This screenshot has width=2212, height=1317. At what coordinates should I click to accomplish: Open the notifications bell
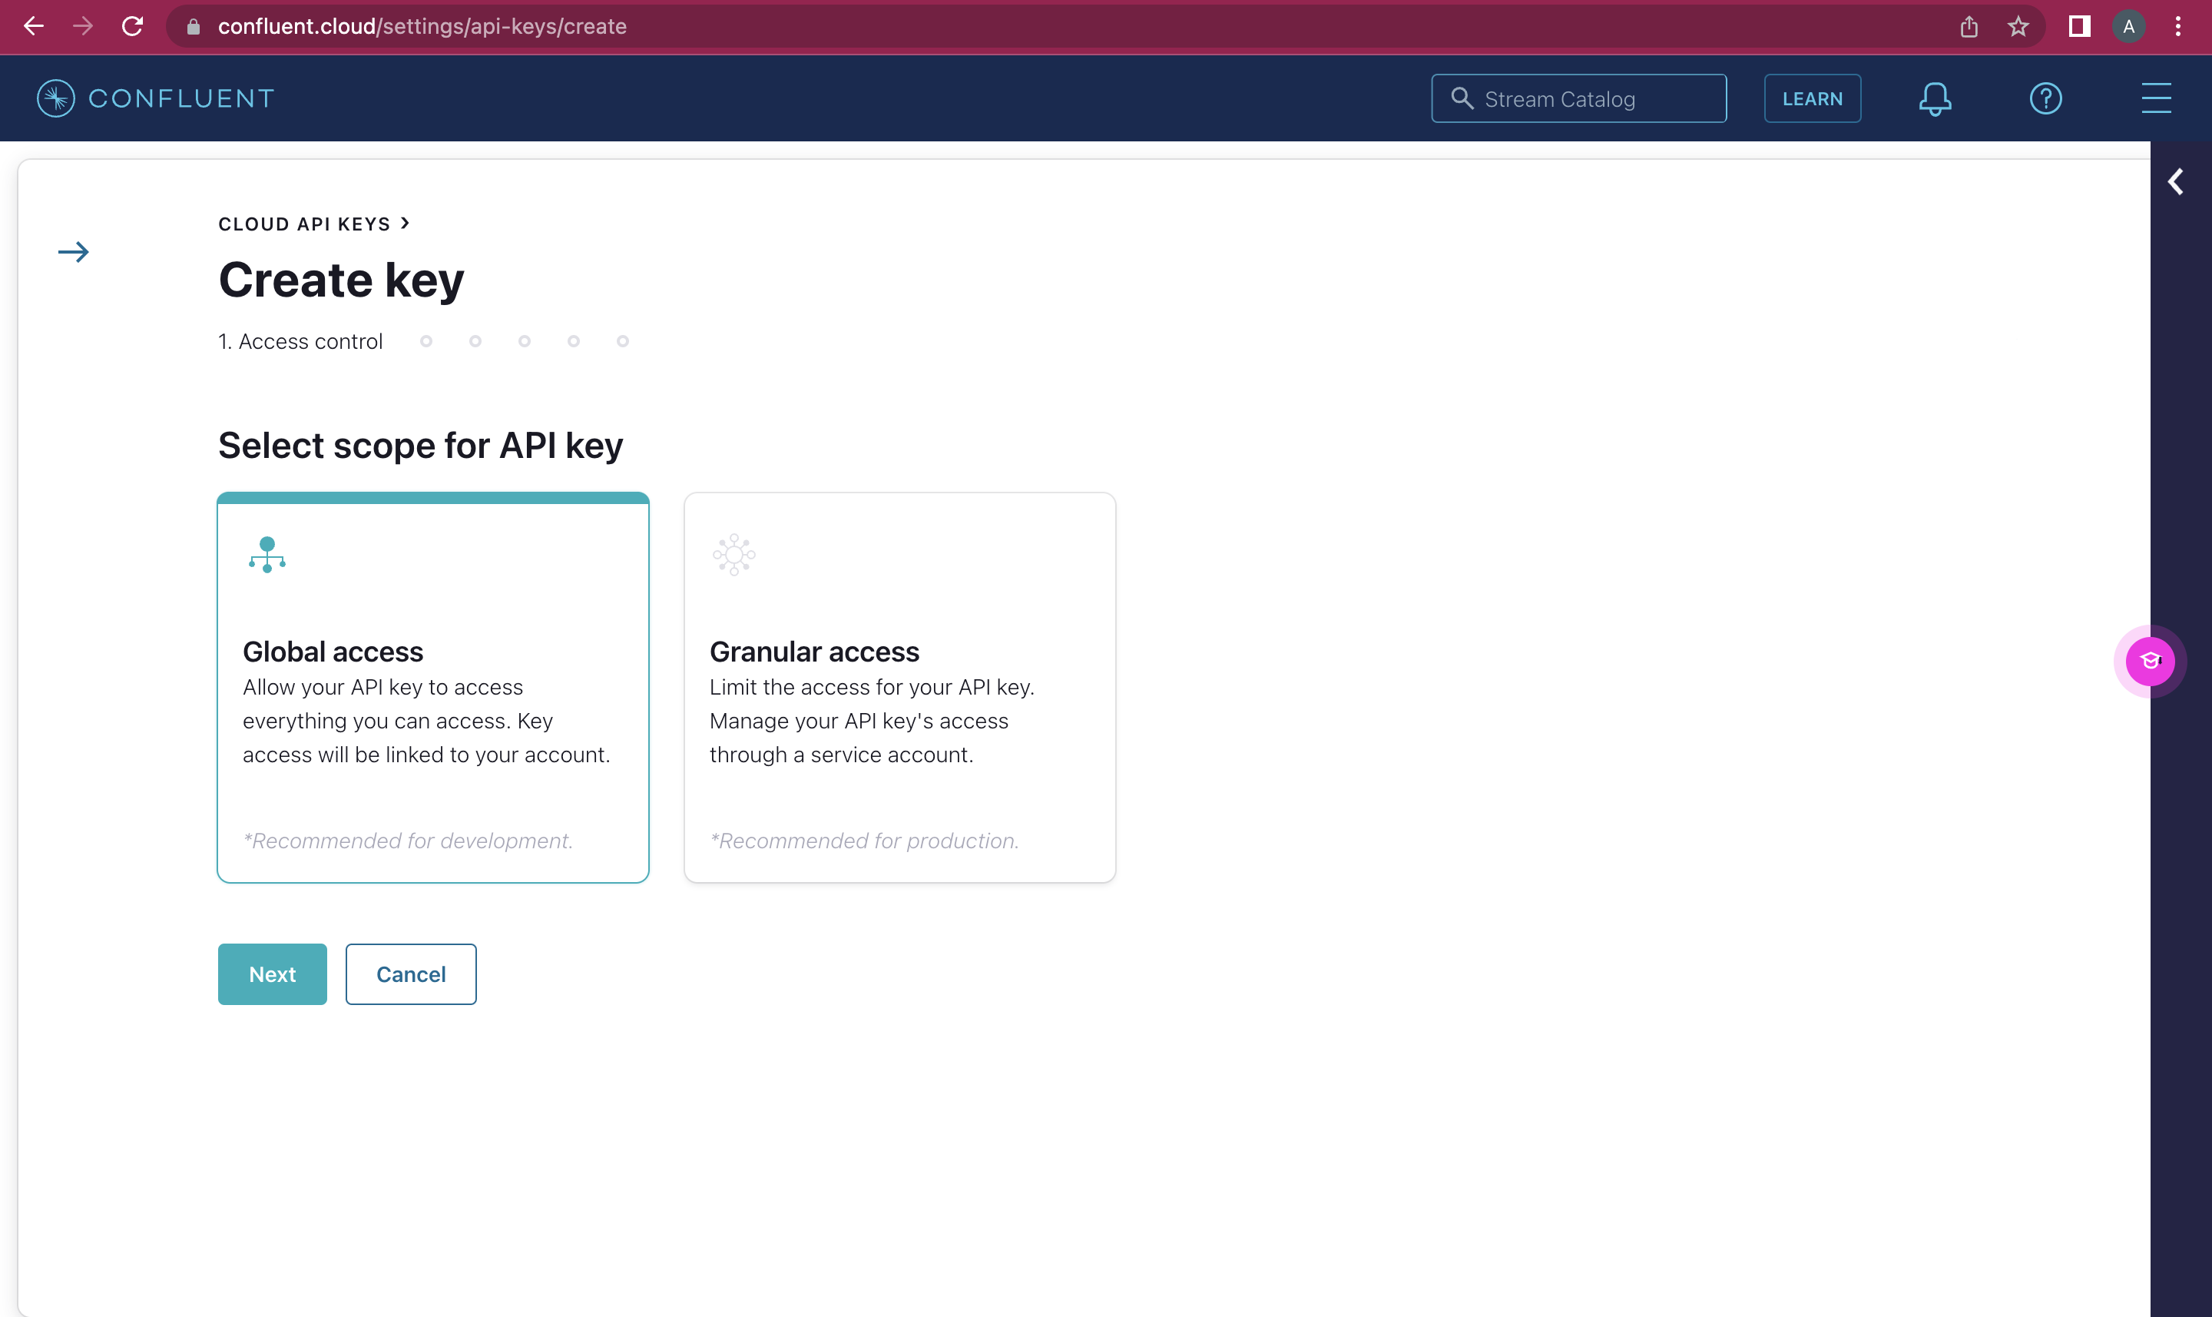tap(1935, 98)
